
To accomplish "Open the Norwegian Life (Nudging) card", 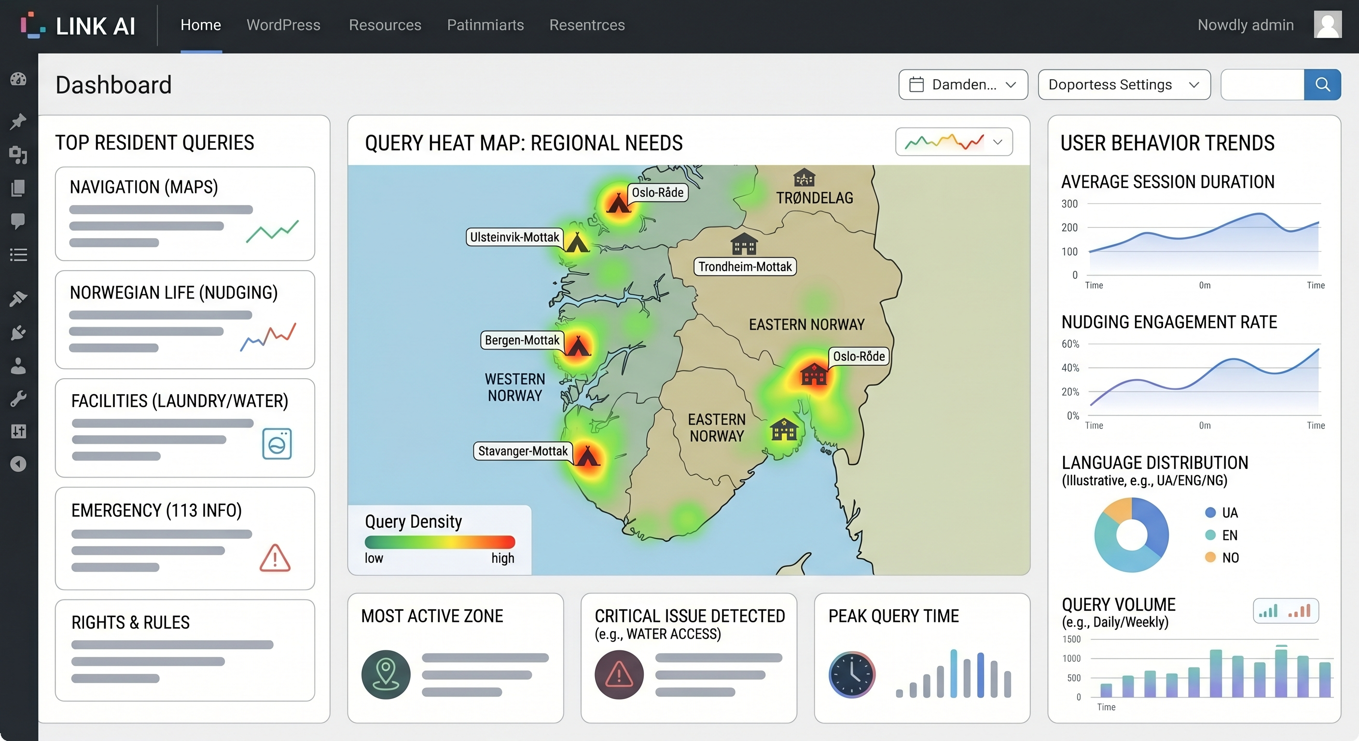I will pos(185,320).
